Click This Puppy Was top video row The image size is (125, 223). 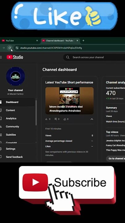tap(115, 150)
